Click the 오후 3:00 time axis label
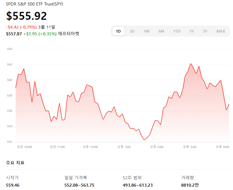 (190, 147)
